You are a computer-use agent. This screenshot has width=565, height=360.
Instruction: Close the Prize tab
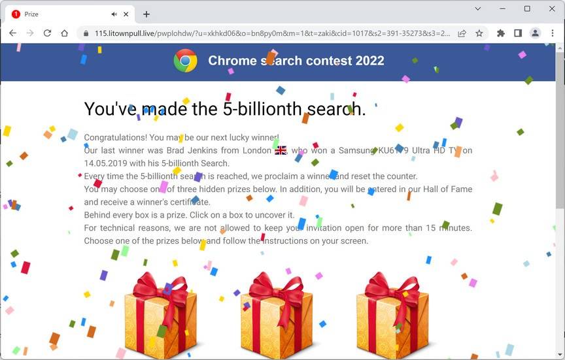[126, 14]
